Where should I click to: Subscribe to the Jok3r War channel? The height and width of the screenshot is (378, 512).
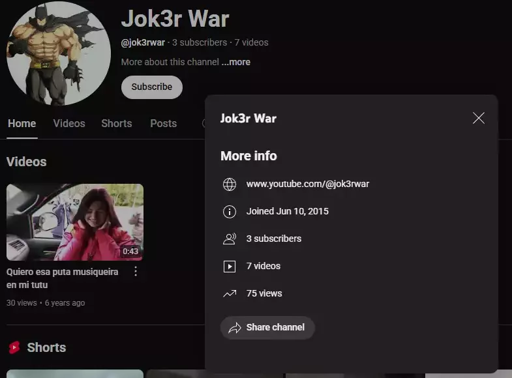coord(152,87)
